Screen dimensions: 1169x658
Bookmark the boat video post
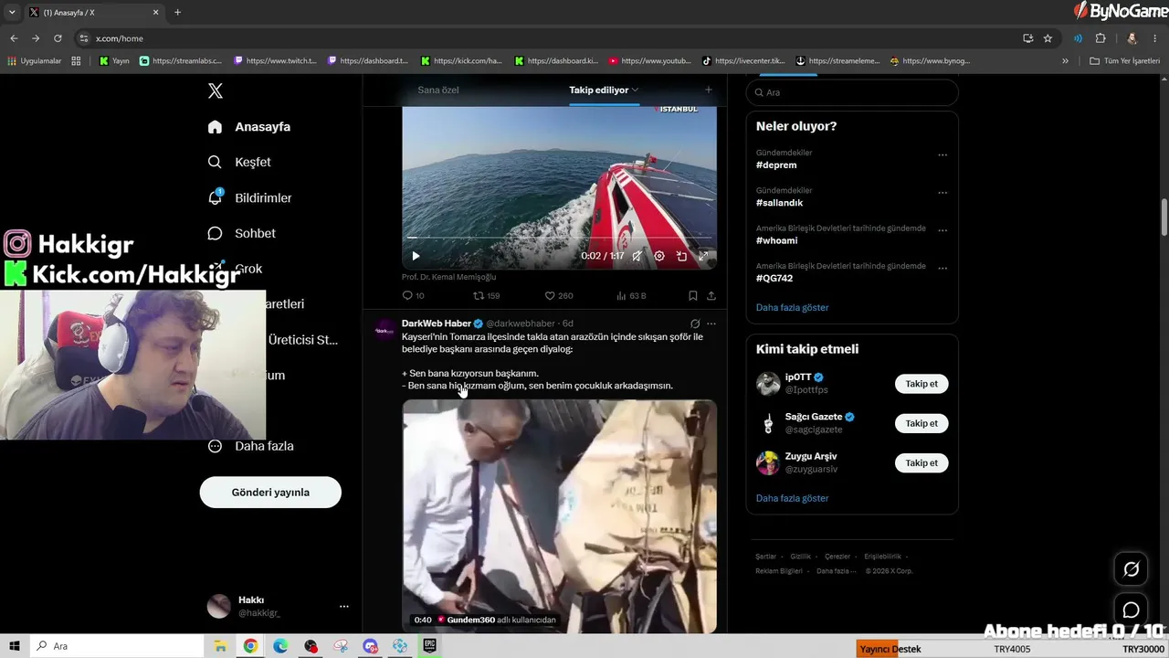693,295
